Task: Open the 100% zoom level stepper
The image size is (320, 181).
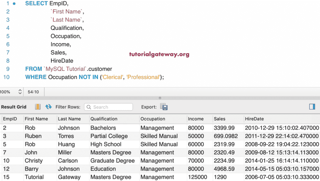Action: pos(20,92)
